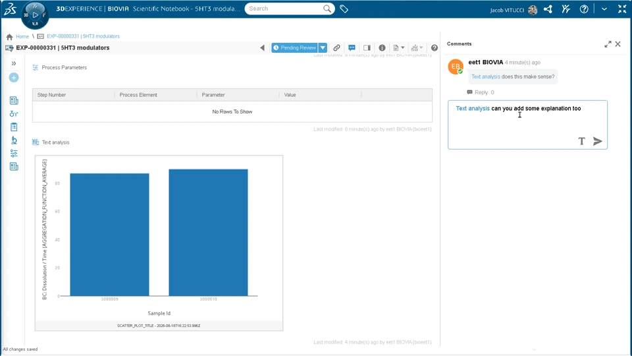This screenshot has height=356, width=632.
Task: Go to Home breadcrumb link
Action: (22, 36)
